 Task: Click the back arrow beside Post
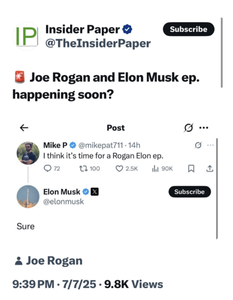(x=24, y=128)
